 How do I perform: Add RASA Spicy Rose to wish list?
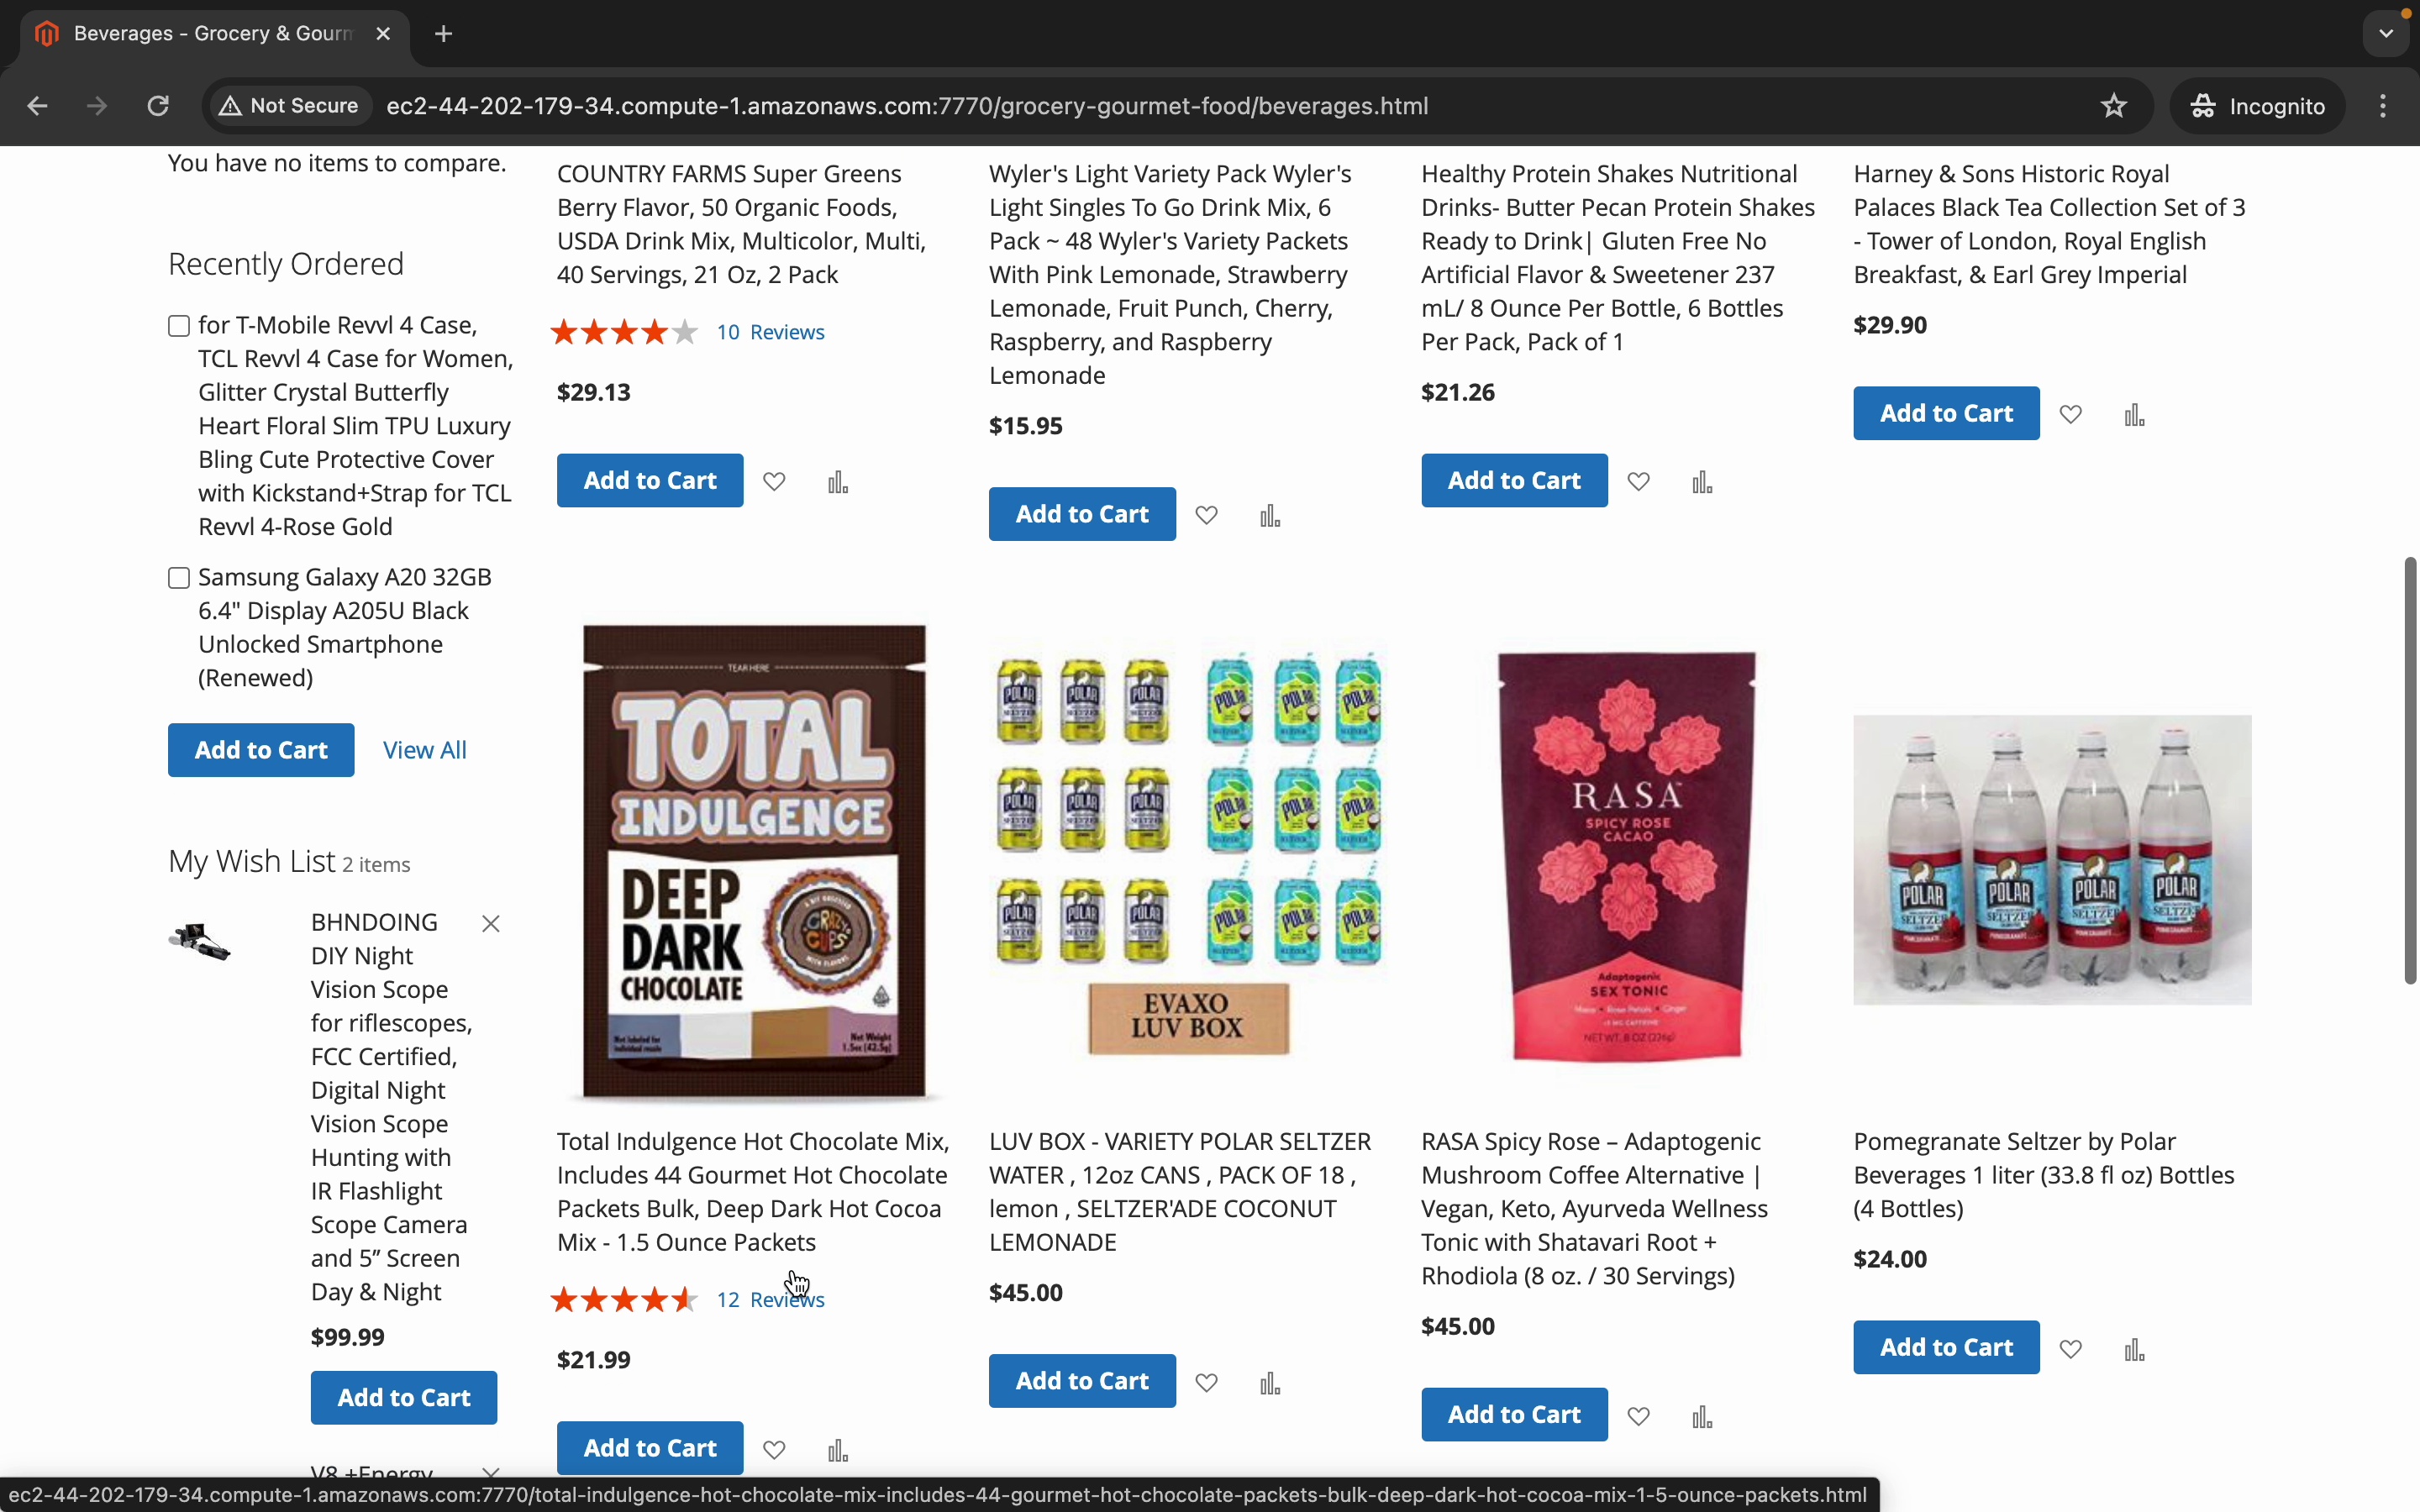point(1638,1416)
